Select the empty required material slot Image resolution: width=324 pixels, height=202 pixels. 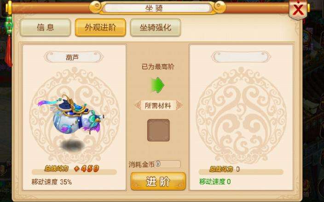pyautogui.click(x=158, y=130)
